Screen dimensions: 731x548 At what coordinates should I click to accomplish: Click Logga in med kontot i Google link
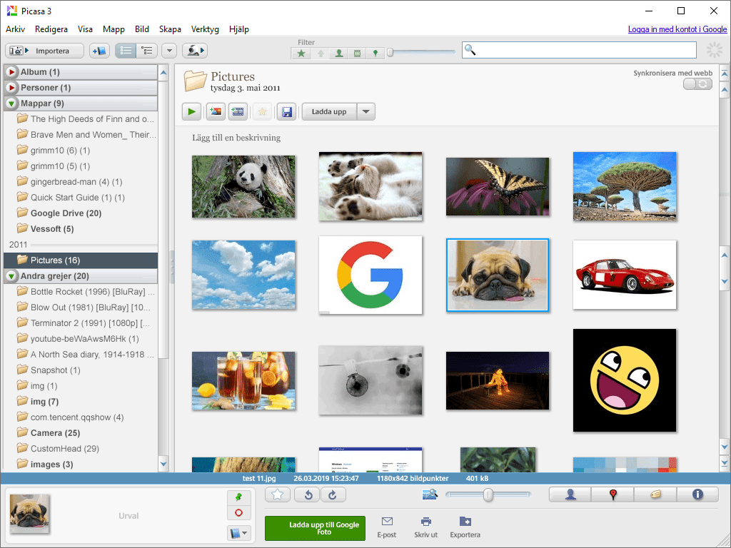point(677,29)
